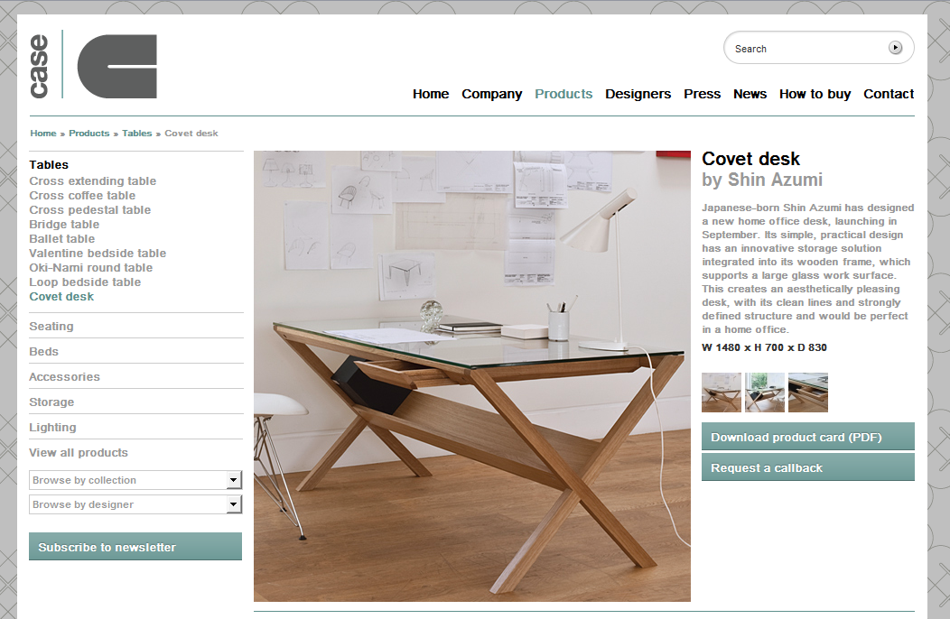The height and width of the screenshot is (619, 950).
Task: Open the Seating category
Action: pos(51,326)
